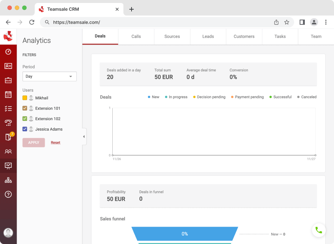Switch to the Deals tab

coord(100,36)
